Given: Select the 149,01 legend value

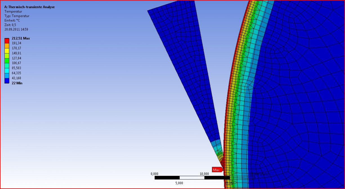Looking at the screenshot, I should 16,53.
